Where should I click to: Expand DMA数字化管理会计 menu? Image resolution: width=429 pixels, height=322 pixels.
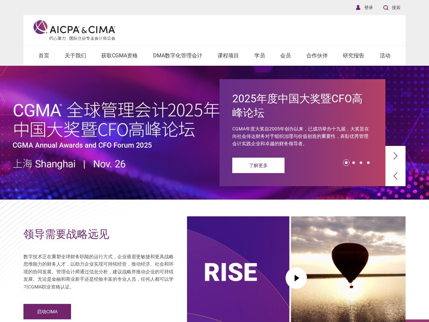coord(178,56)
